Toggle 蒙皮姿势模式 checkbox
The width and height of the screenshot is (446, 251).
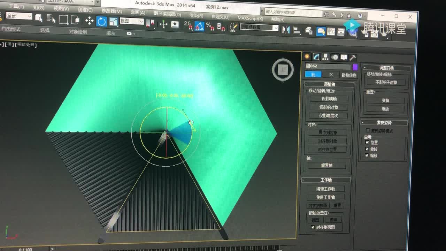point(368,131)
